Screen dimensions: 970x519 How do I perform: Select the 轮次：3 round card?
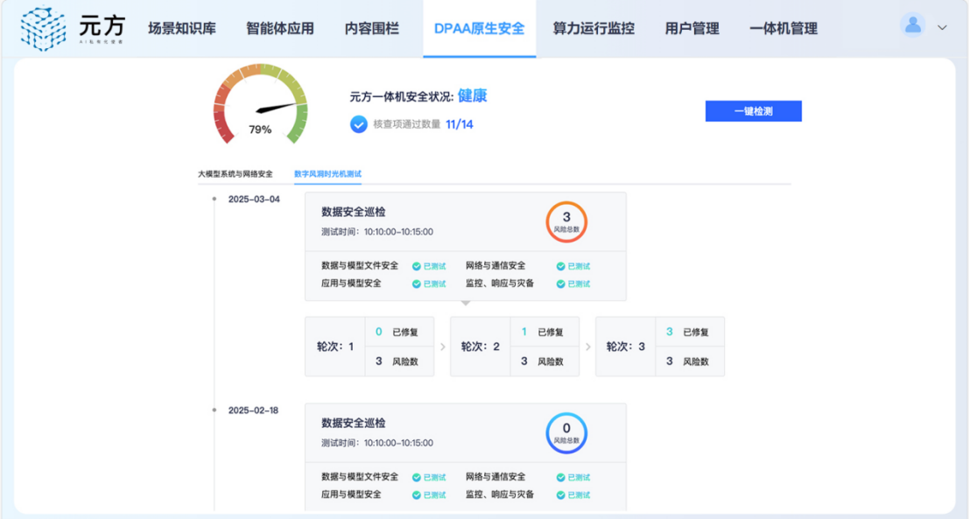pyautogui.click(x=660, y=347)
